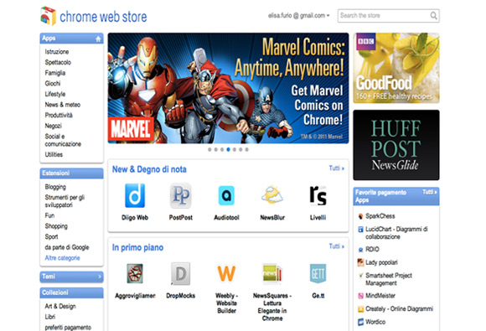Open the Collezioni section header
This screenshot has height=331, width=486.
pyautogui.click(x=71, y=292)
